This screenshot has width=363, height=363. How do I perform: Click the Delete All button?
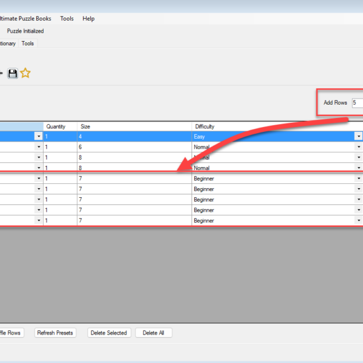pos(154,333)
